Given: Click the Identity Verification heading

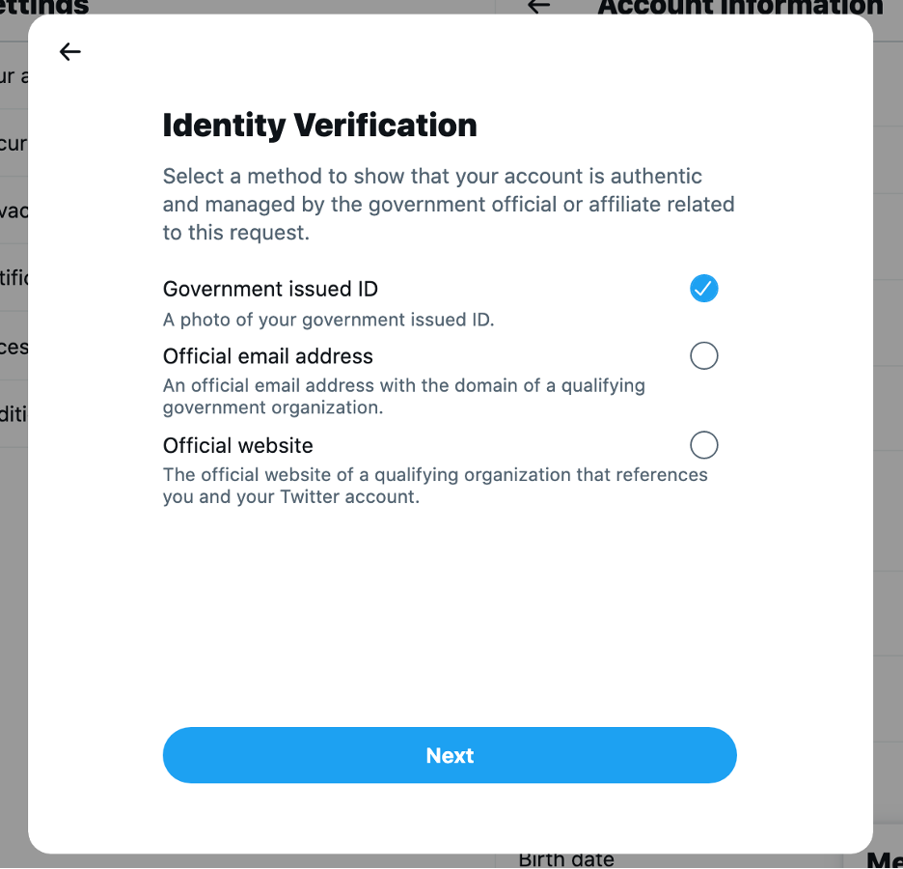Looking at the screenshot, I should 319,126.
